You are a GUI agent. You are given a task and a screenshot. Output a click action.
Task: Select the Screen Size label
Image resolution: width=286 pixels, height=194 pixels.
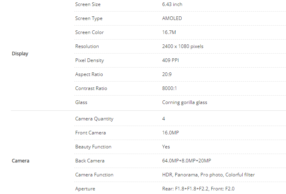[88, 4]
